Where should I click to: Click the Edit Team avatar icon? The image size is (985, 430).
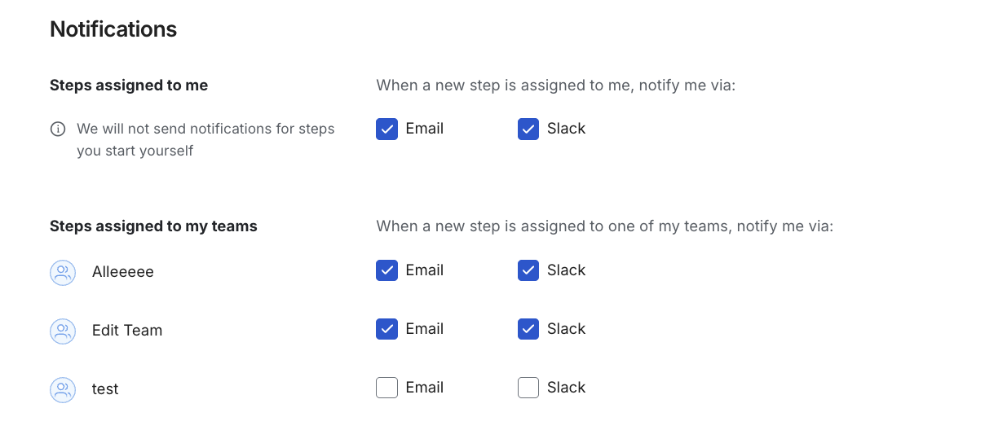click(x=63, y=331)
